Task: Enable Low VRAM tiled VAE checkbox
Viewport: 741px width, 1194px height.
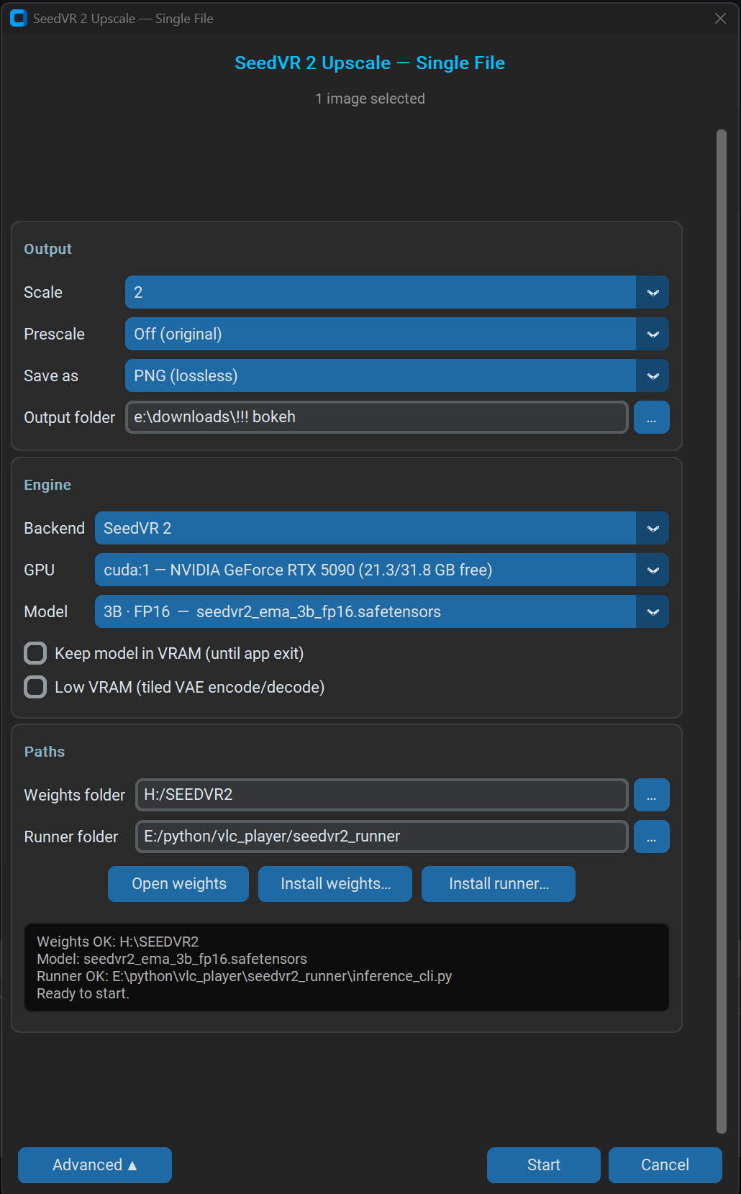Action: [35, 687]
